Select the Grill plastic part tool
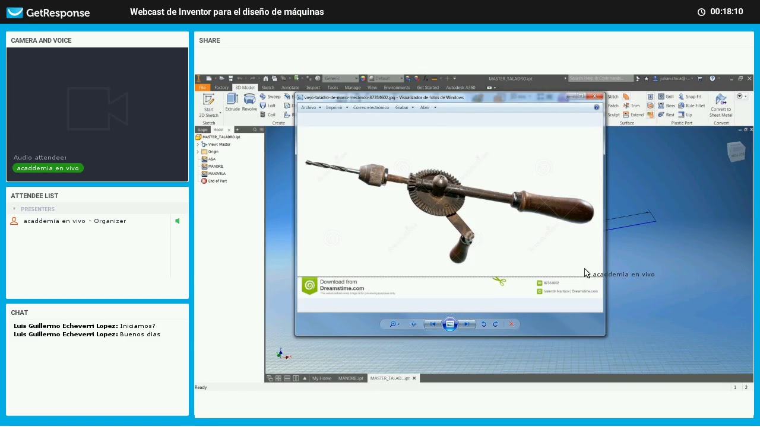 (x=666, y=97)
